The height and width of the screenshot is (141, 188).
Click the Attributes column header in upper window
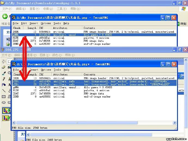click(60, 28)
